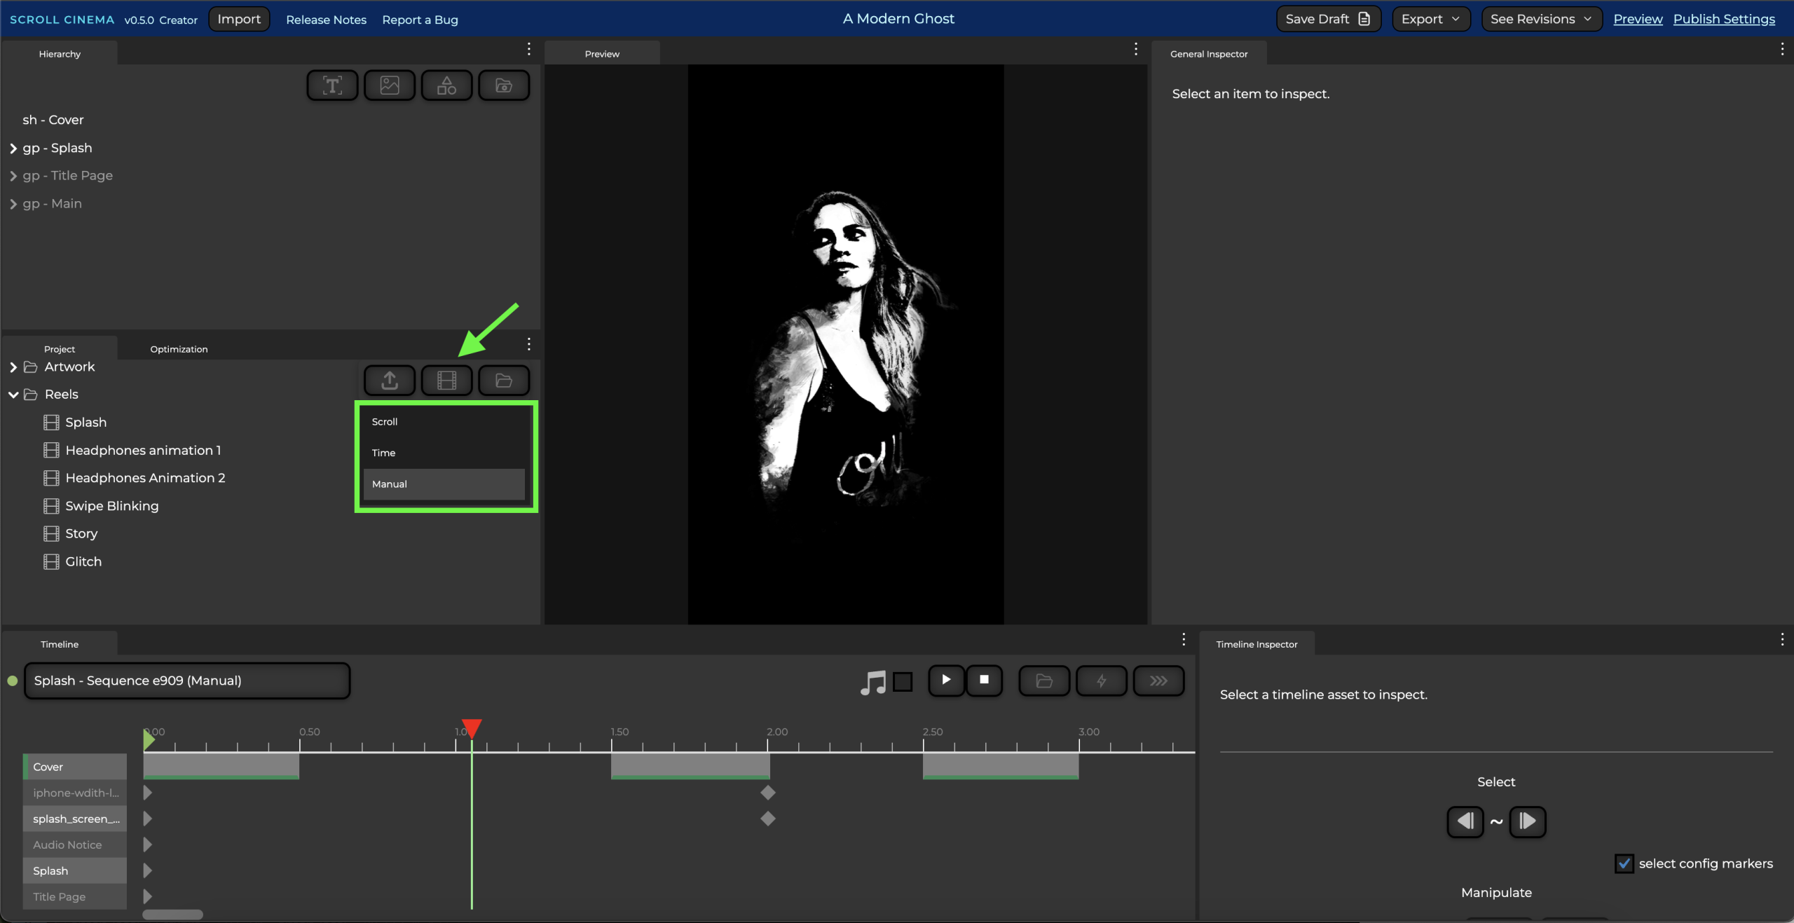
Task: Click the Save Draft button
Action: 1327,19
